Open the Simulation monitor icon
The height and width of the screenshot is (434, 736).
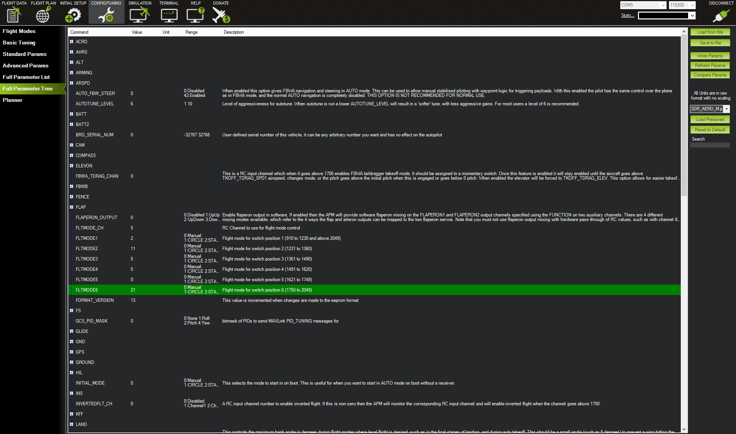point(140,15)
